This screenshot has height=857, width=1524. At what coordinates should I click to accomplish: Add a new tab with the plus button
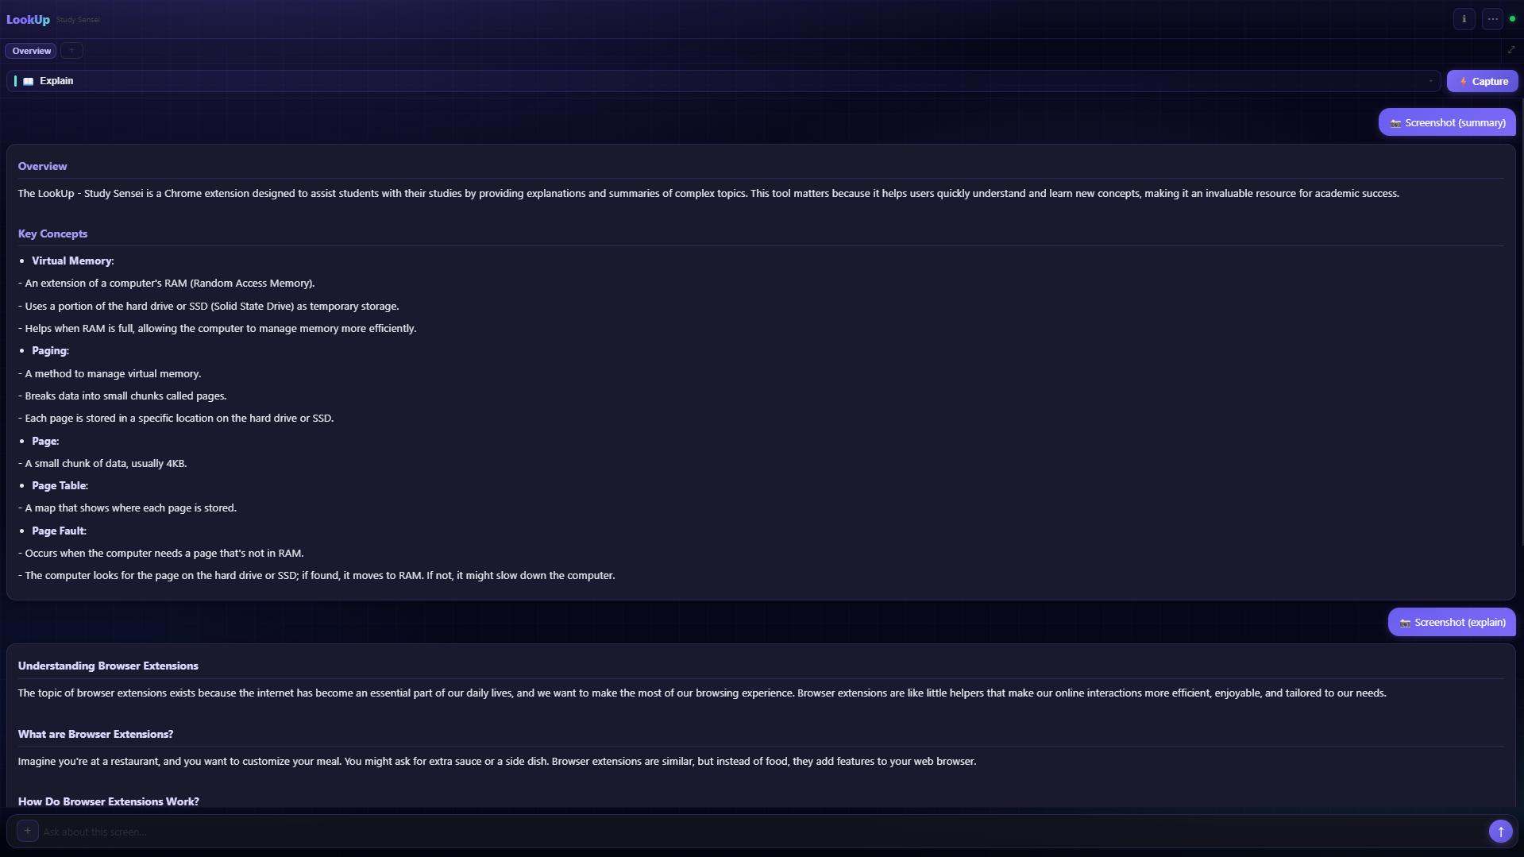pos(71,51)
